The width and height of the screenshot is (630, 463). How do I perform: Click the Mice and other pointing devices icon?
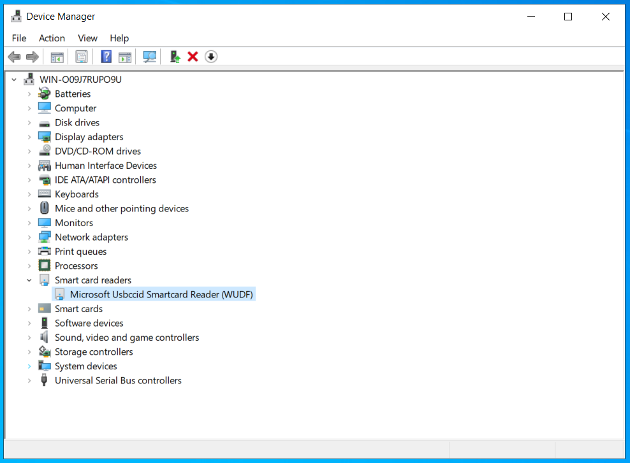click(x=44, y=208)
